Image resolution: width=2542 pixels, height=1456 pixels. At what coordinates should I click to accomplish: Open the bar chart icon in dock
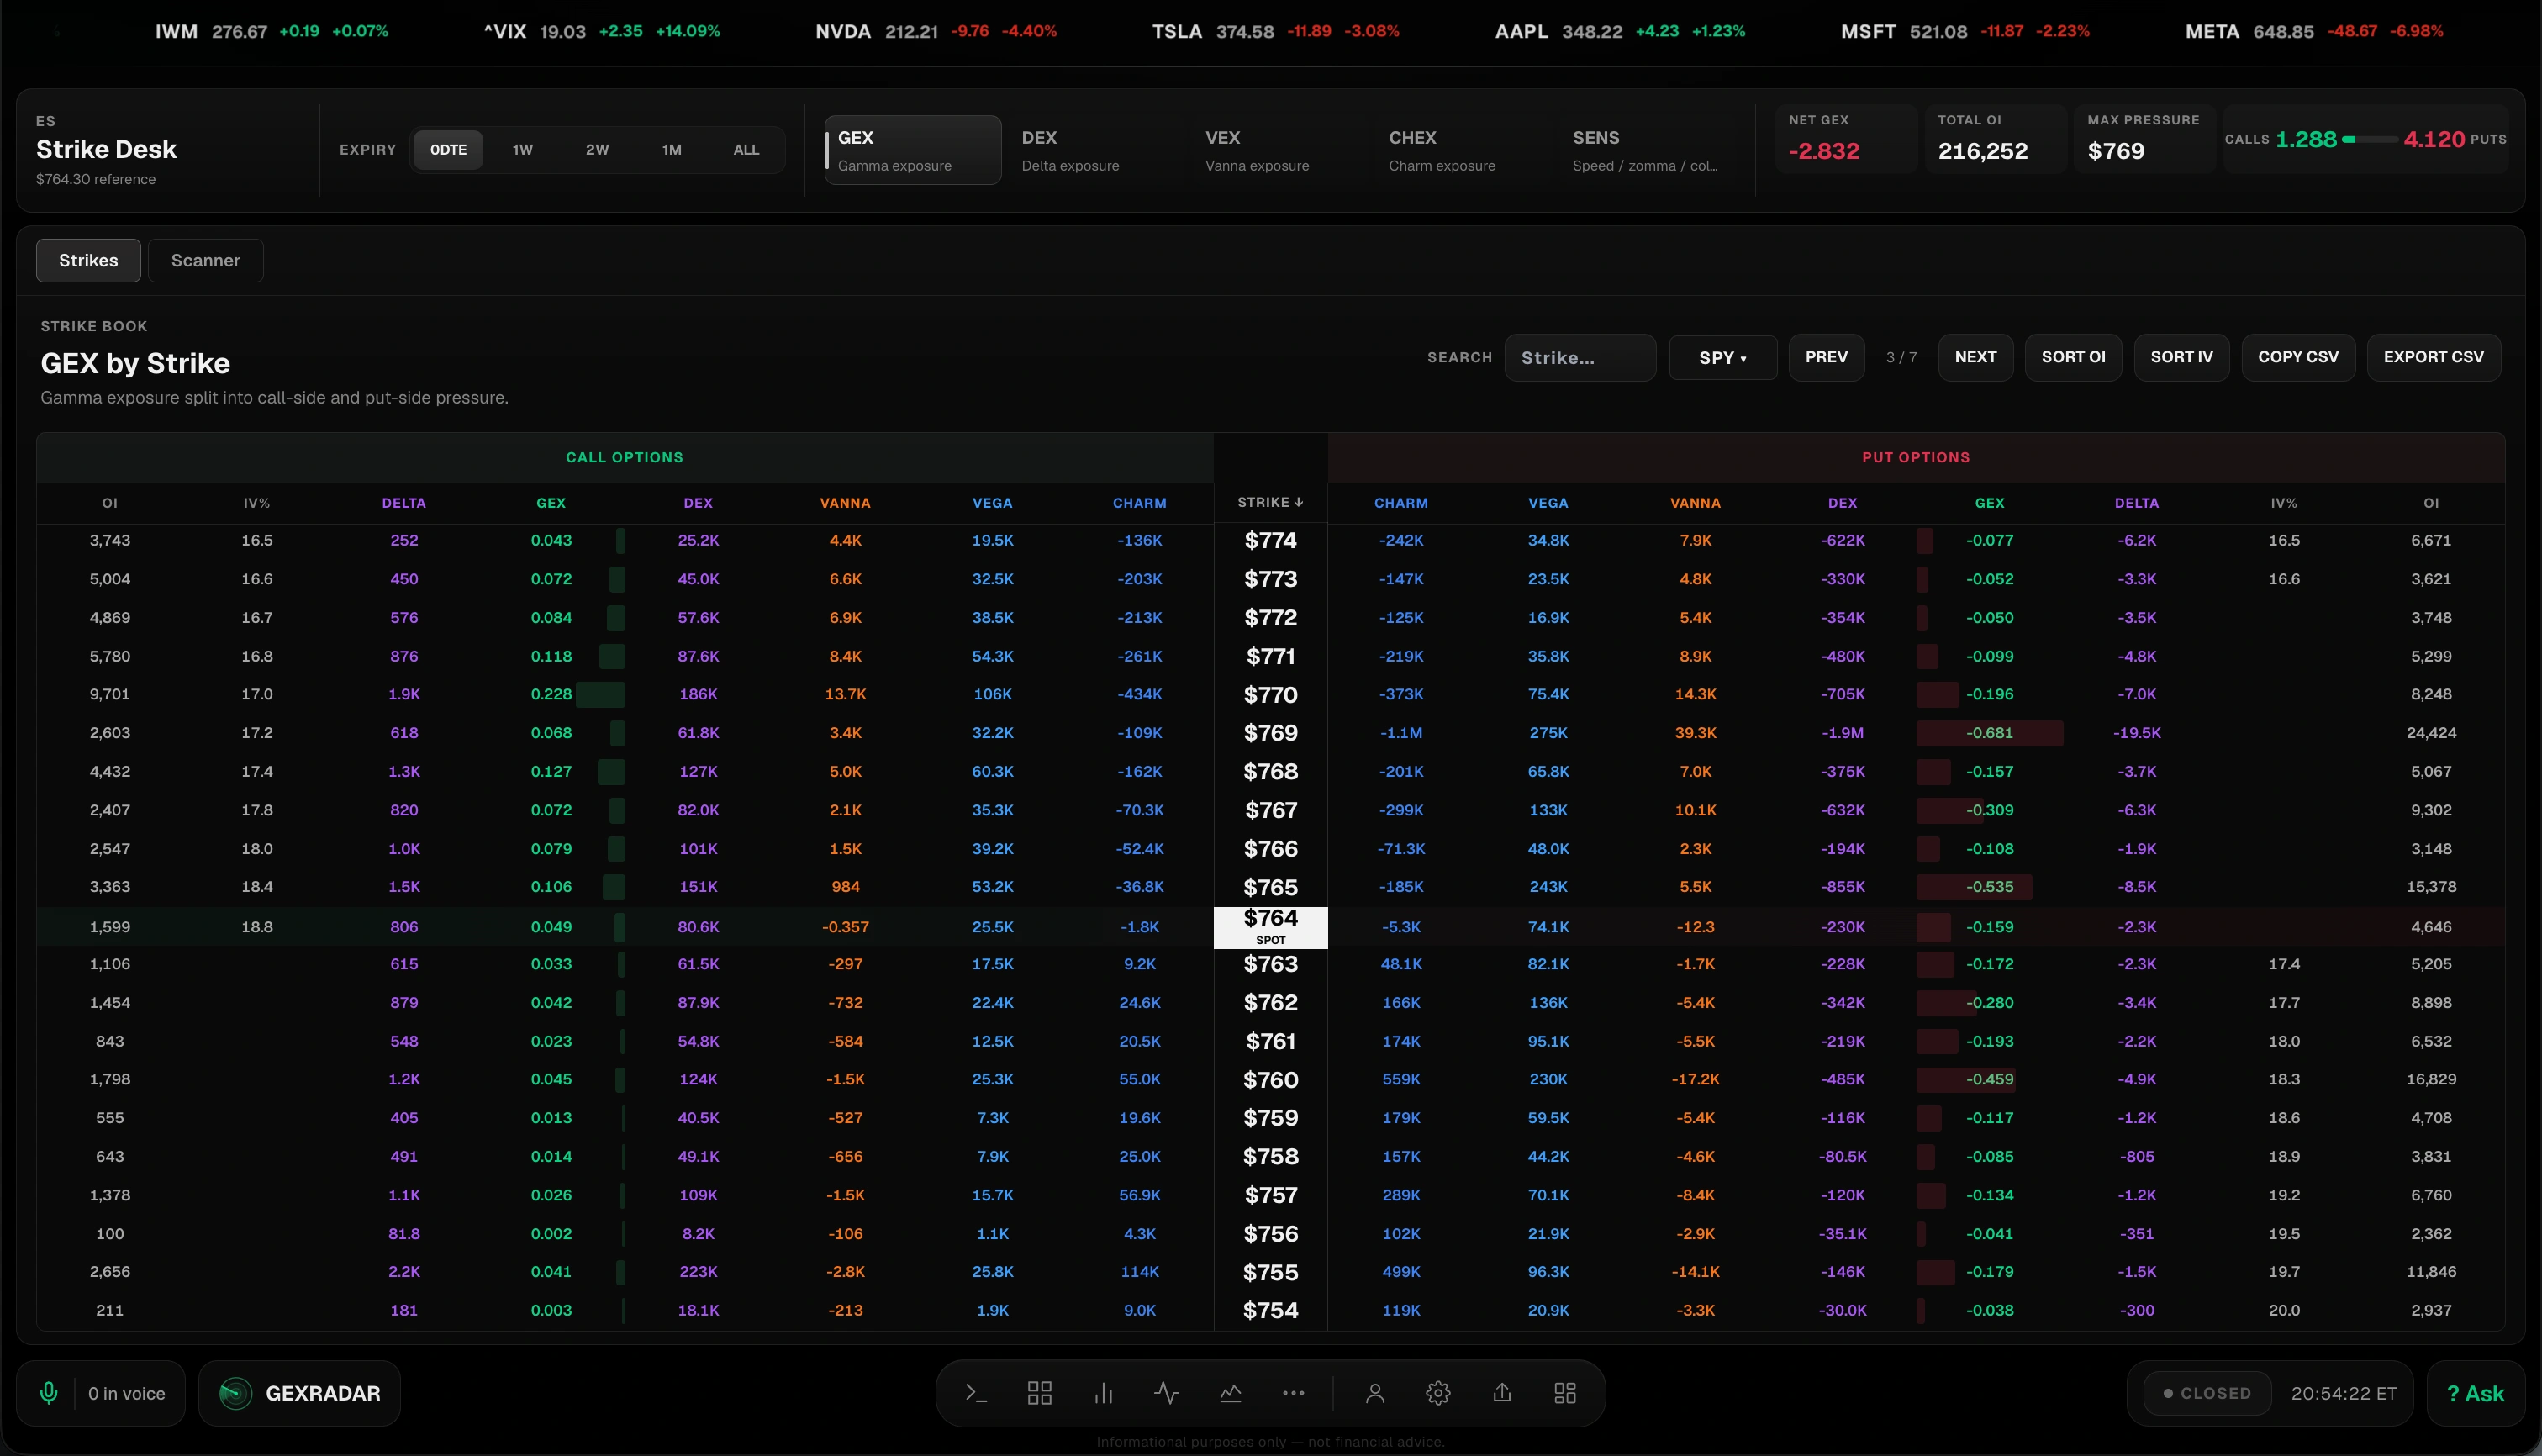point(1104,1393)
